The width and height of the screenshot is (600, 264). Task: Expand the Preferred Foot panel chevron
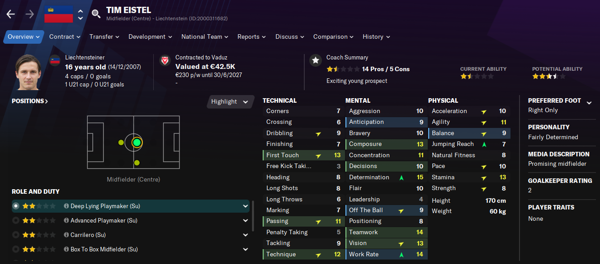tap(589, 103)
